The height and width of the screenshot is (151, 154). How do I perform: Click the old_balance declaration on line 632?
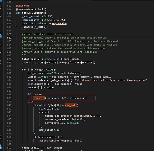36,73
